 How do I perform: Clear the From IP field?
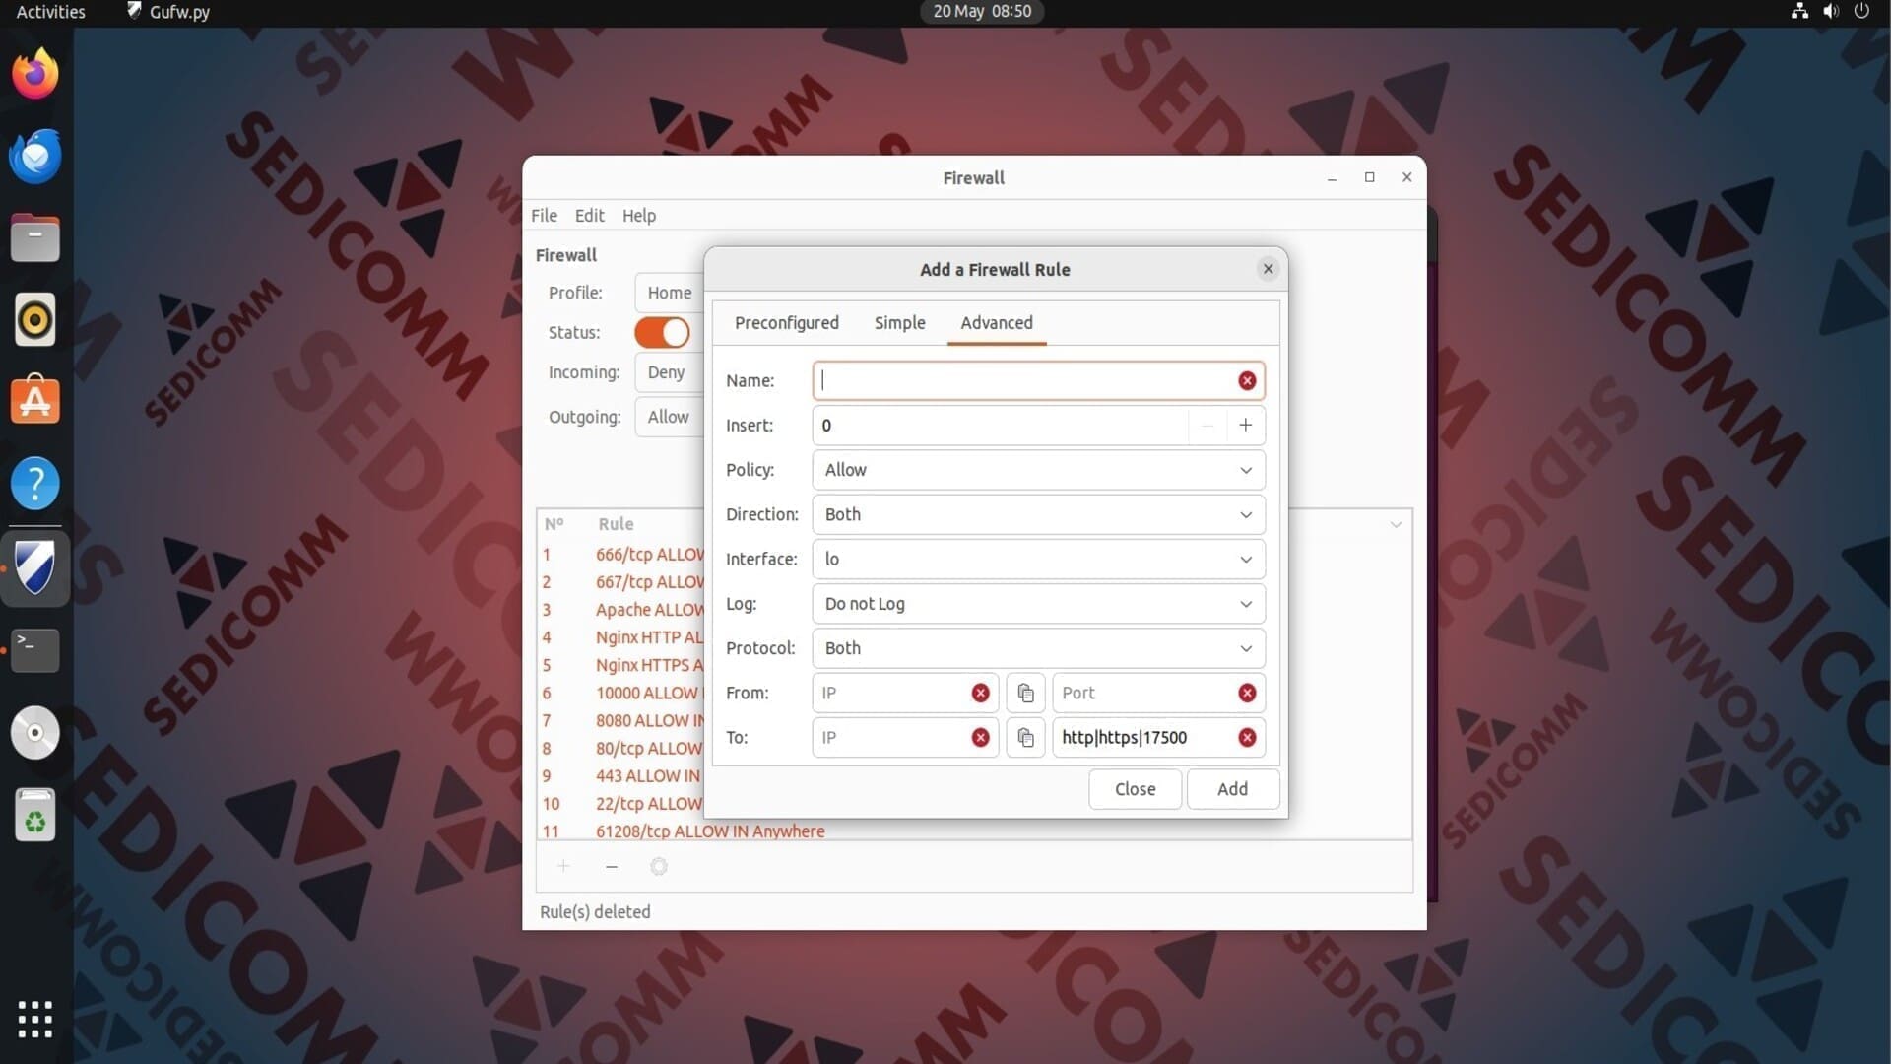click(980, 694)
